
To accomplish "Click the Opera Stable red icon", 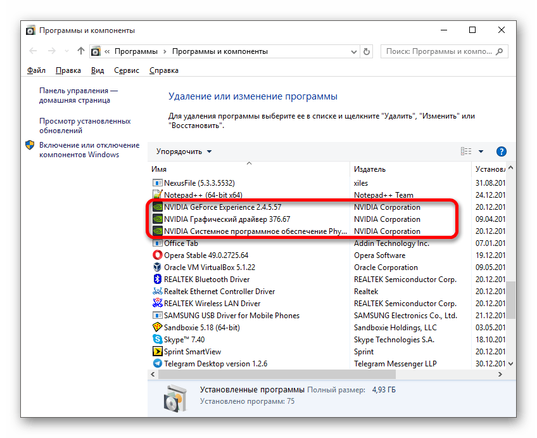I will (158, 255).
